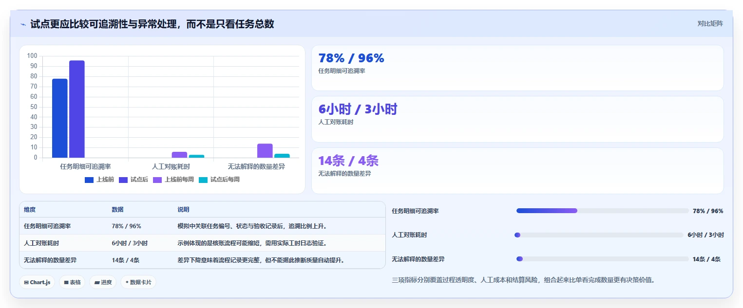Click the x-axis label 任务明细可追溯率 under the chart
Screen dimensions: 743x308
point(85,166)
